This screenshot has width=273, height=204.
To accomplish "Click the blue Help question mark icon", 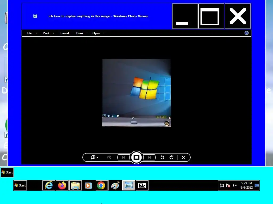I will (247, 33).
